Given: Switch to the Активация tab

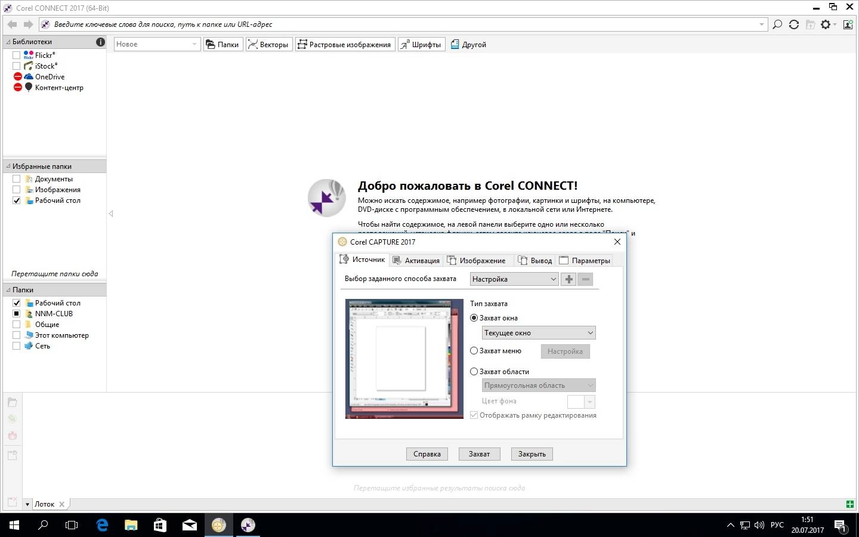Looking at the screenshot, I should [x=416, y=261].
